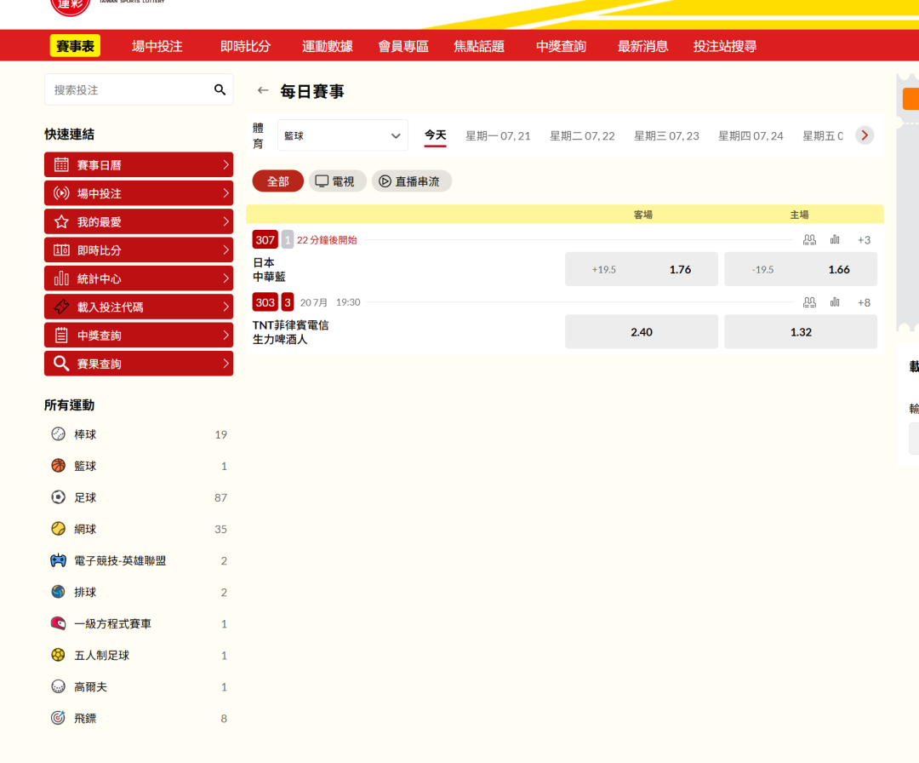The height and width of the screenshot is (763, 919).
Task: Filter matches by 直播串流
Action: coord(412,181)
